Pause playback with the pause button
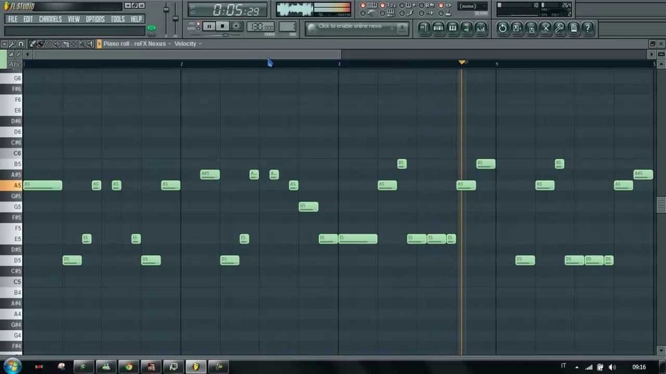Screen dimensions: 666x374 tap(209, 27)
